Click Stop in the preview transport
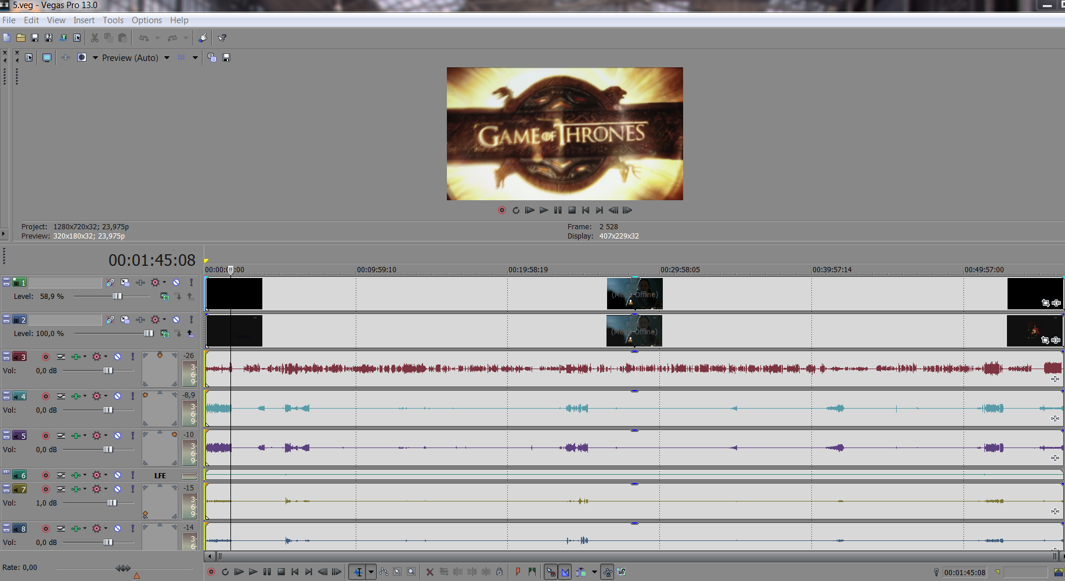This screenshot has width=1065, height=581. (572, 210)
